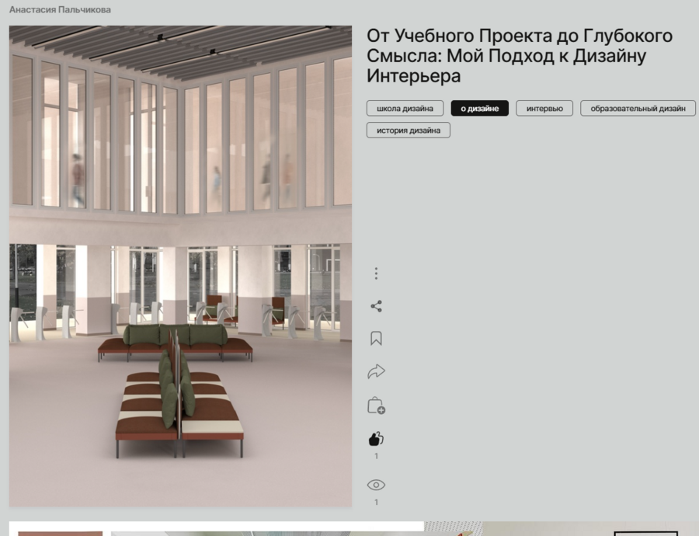Select the 'история дизайна' tag
Image resolution: width=699 pixels, height=536 pixels.
pyautogui.click(x=409, y=131)
